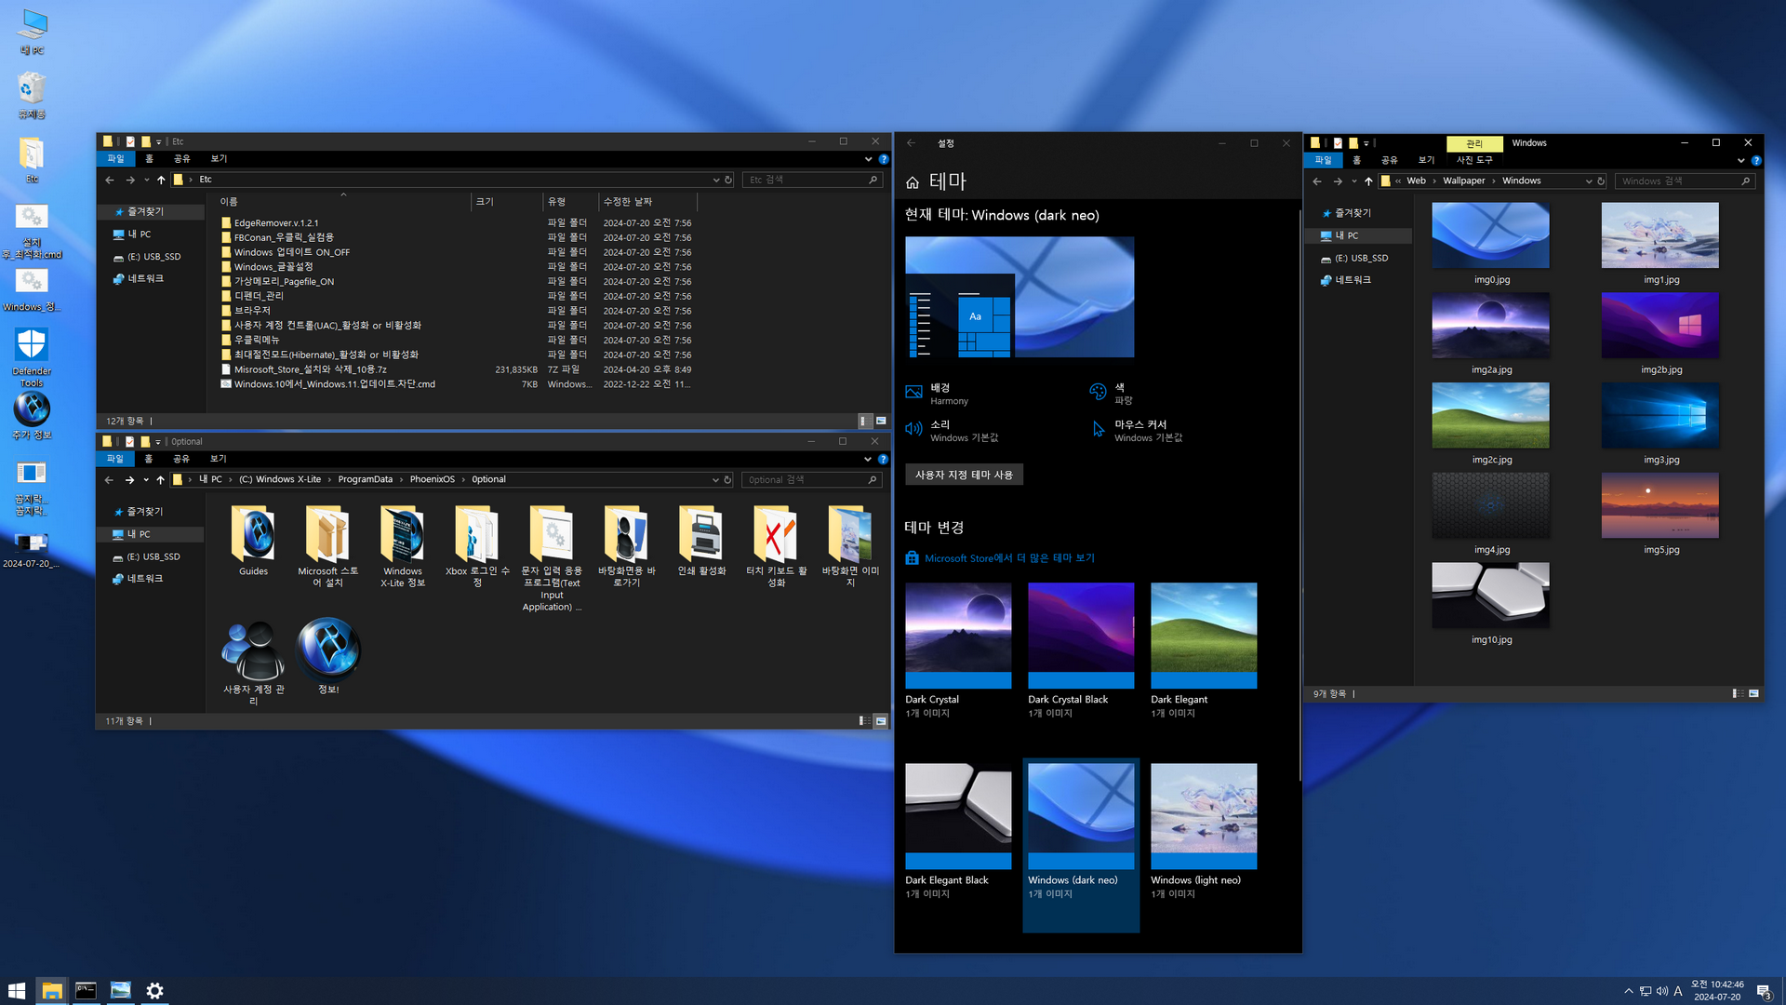Expand the Etc window address bar dropdown
This screenshot has height=1005, width=1786.
coord(715,180)
